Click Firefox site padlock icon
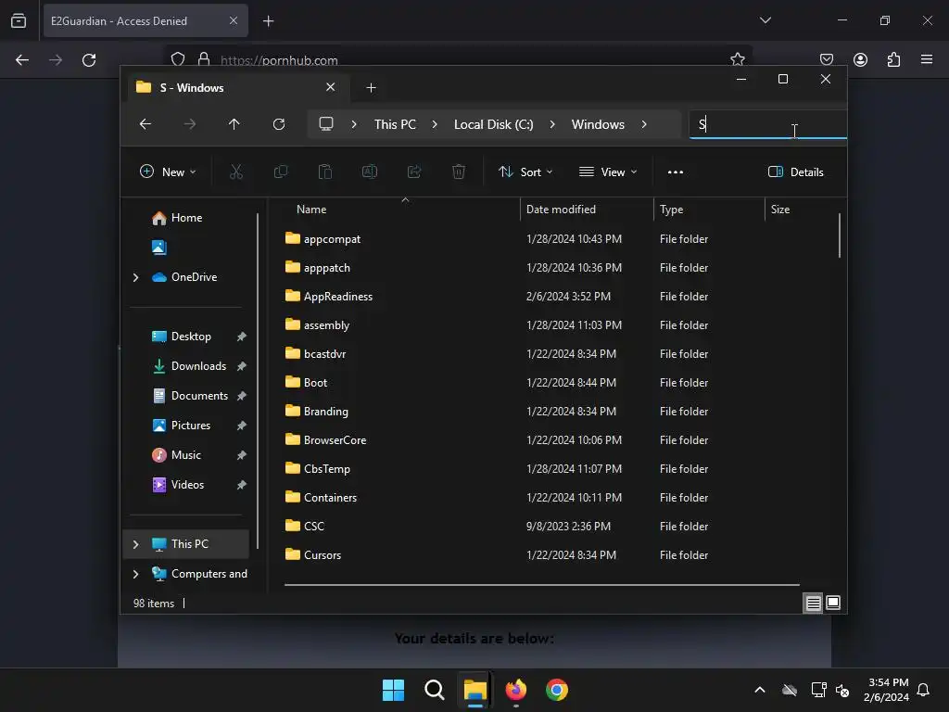The image size is (949, 712). click(204, 59)
